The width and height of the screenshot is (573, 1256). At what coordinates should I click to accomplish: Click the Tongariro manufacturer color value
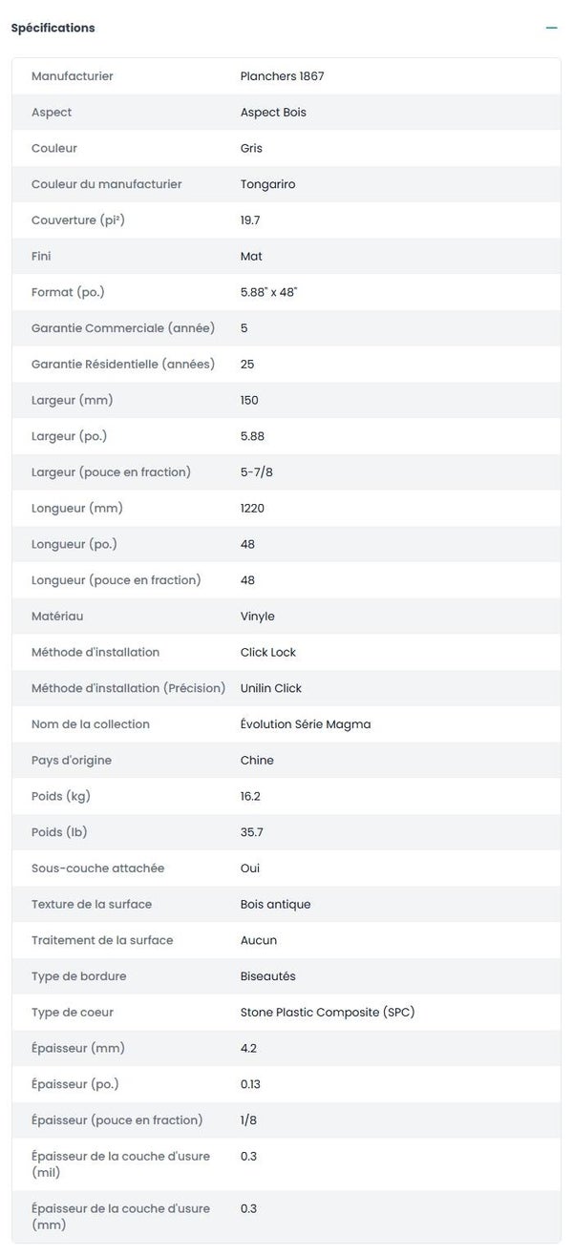click(x=267, y=184)
